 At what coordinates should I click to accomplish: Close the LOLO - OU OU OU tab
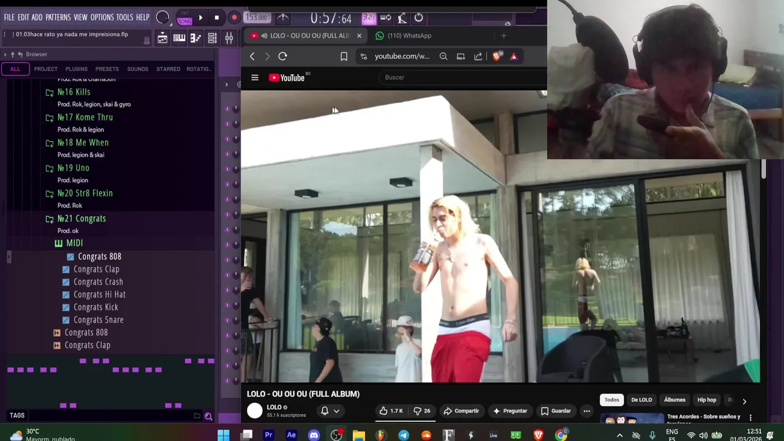click(359, 36)
